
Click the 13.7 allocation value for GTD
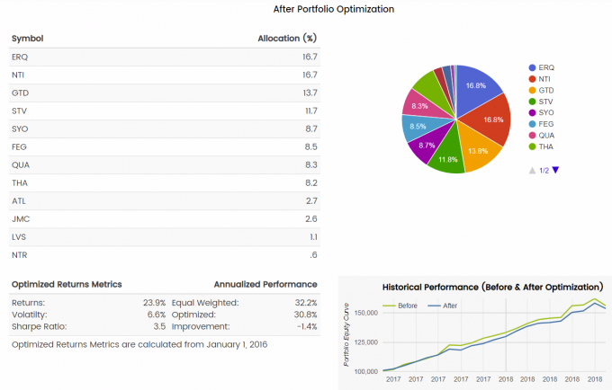tap(310, 93)
